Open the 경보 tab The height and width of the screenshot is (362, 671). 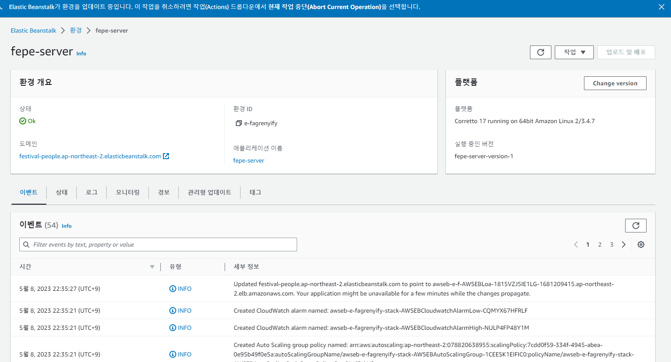164,193
